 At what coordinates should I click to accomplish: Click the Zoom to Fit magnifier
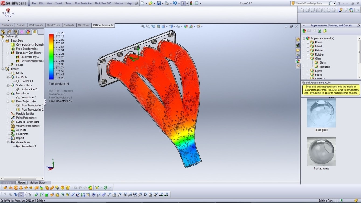143,26
